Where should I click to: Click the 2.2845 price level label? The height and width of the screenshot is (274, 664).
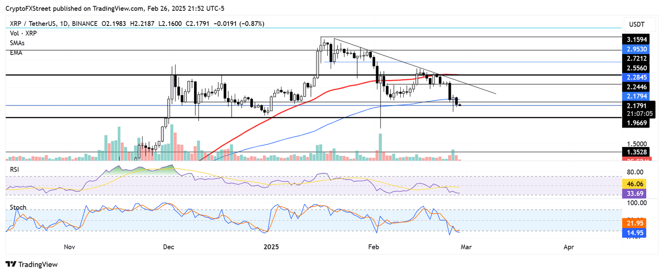click(636, 77)
